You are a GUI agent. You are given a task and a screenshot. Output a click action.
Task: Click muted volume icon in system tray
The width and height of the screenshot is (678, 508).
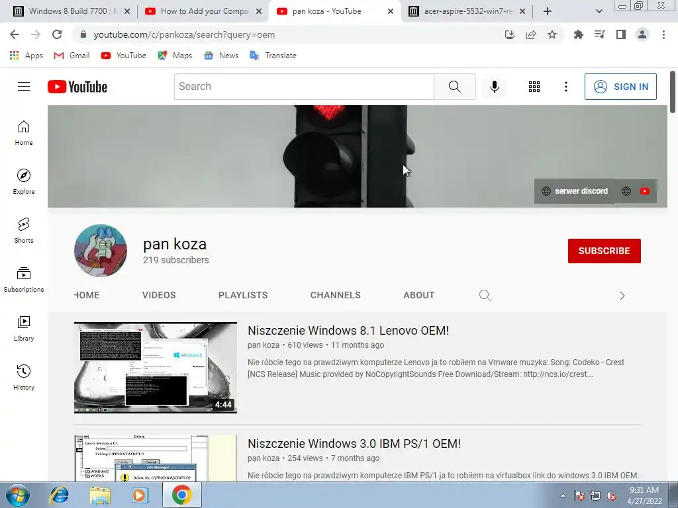point(611,495)
